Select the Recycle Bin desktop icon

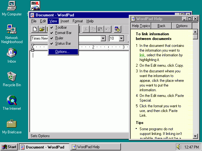tap(12, 79)
